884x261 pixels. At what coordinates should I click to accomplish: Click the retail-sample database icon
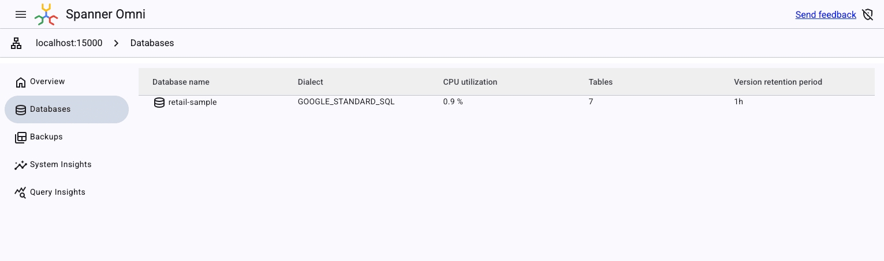[159, 103]
